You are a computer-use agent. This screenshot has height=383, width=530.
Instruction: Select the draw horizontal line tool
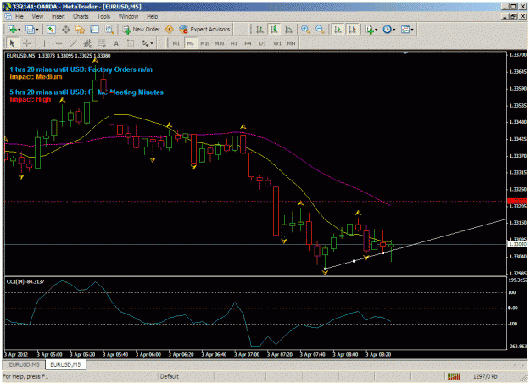pyautogui.click(x=59, y=43)
